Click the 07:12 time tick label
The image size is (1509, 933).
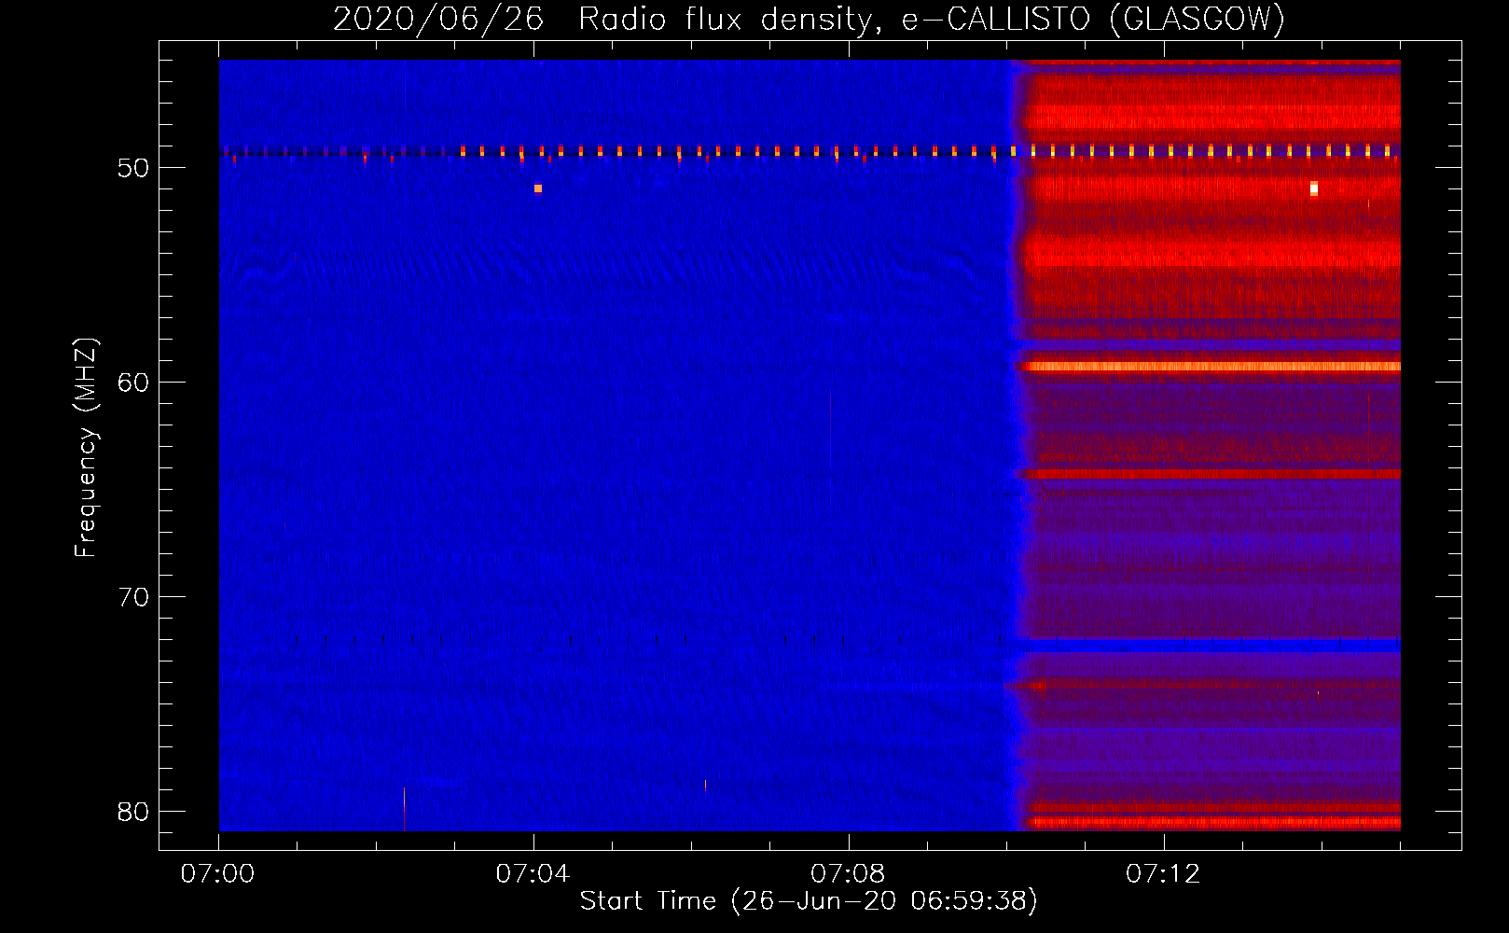coord(1163,874)
